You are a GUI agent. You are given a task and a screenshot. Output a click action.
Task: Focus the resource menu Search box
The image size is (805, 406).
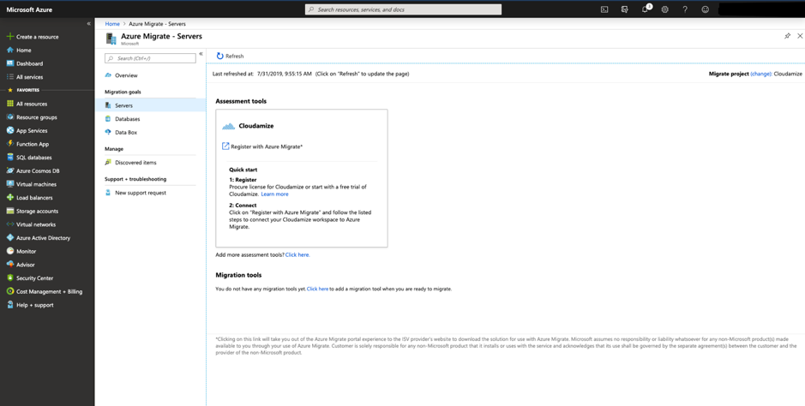point(150,58)
